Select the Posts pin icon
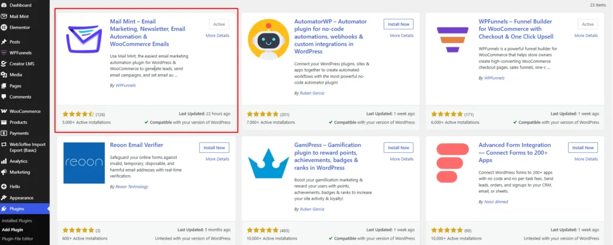The height and width of the screenshot is (245, 613). point(4,42)
